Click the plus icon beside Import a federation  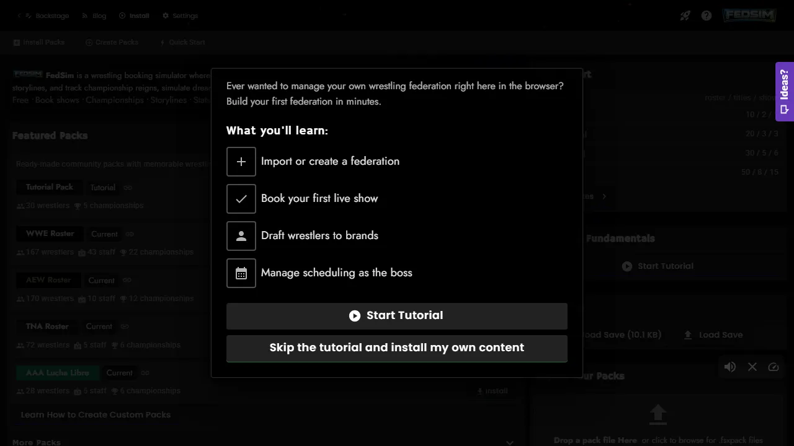click(x=241, y=162)
